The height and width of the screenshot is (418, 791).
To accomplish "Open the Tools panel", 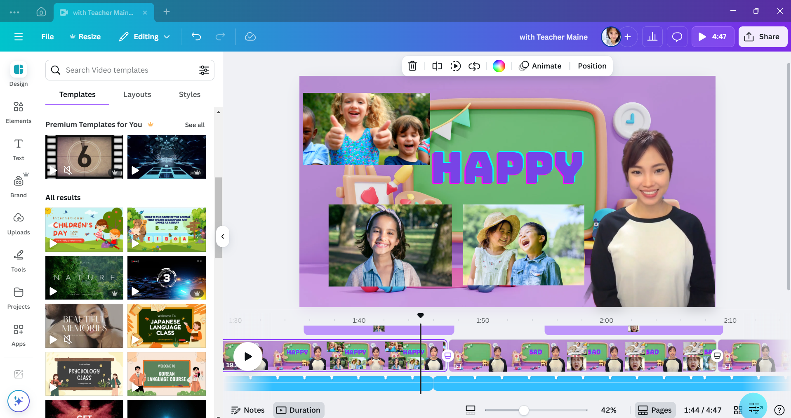I will pos(19,261).
